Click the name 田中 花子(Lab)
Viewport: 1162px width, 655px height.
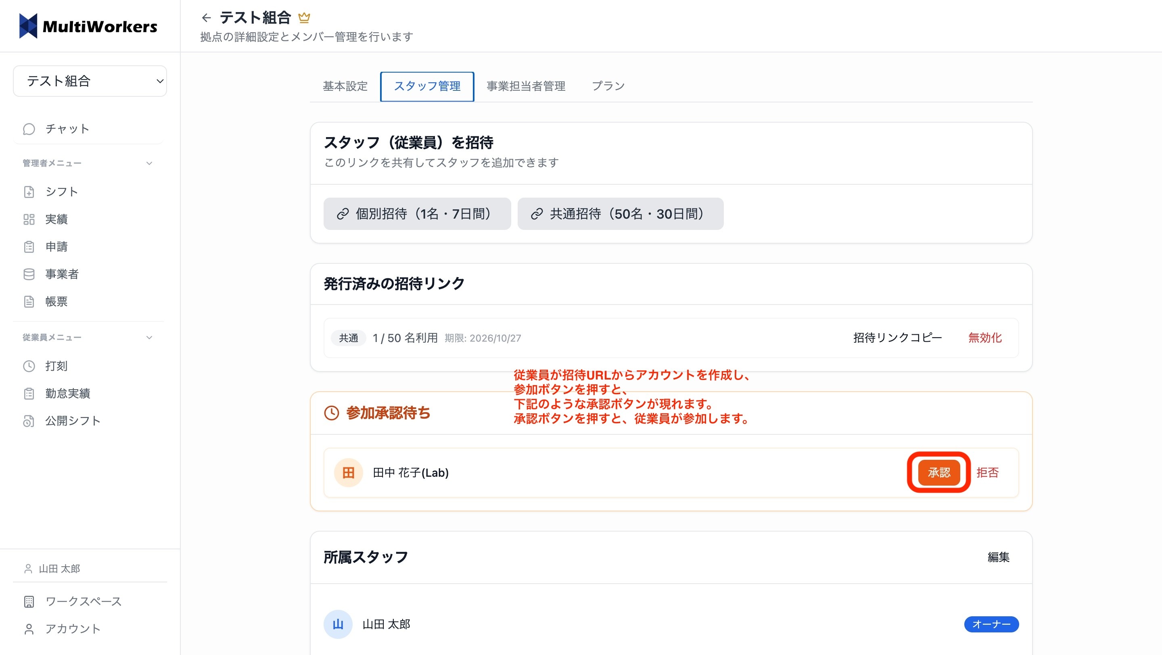click(x=410, y=472)
